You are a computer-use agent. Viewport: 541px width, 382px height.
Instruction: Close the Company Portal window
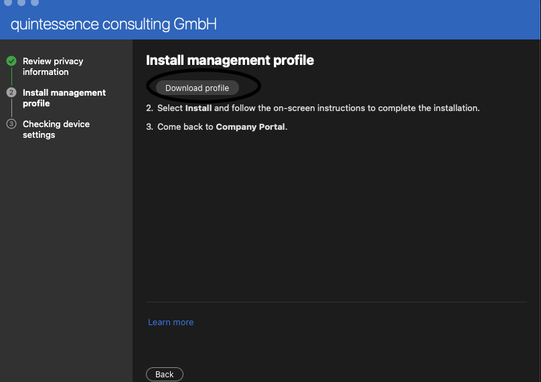pos(8,3)
